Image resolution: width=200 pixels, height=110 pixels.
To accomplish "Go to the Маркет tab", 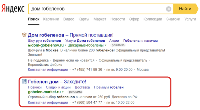I will (100, 19).
